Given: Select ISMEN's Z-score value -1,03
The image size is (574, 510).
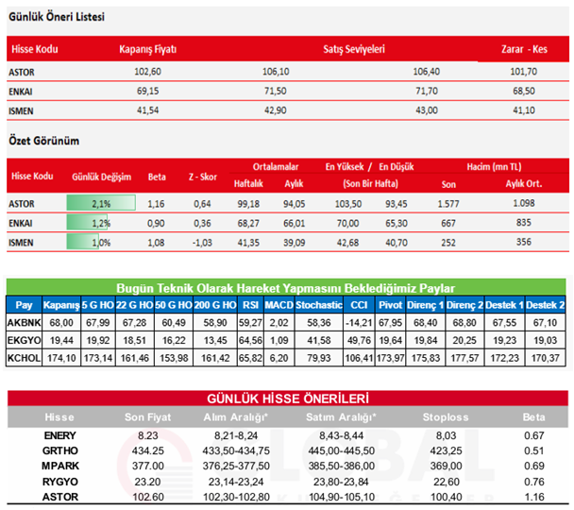Looking at the screenshot, I should [202, 243].
